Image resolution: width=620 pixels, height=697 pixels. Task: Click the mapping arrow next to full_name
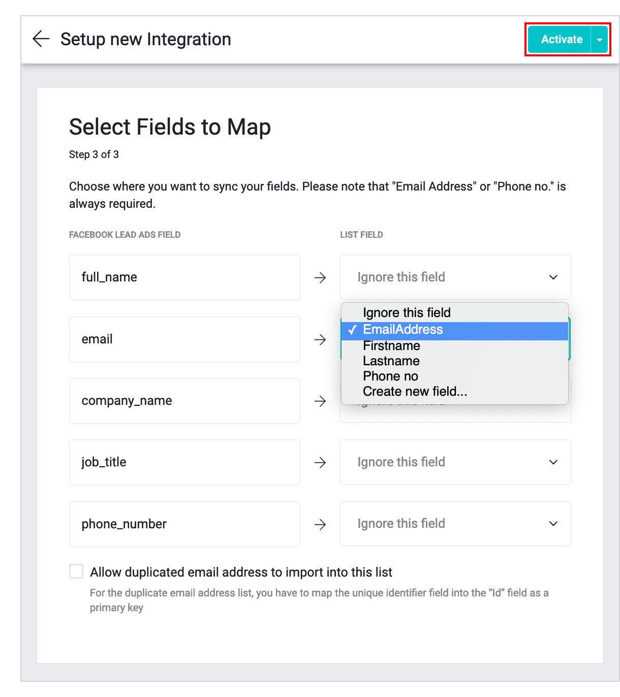pos(320,278)
